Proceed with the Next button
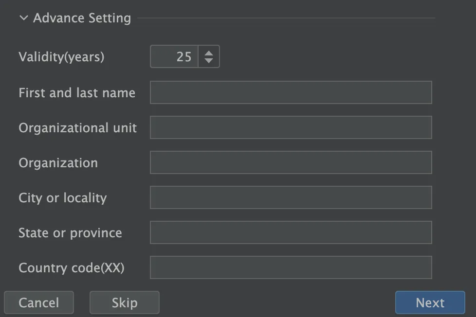Viewport: 476px width, 317px height. 430,303
